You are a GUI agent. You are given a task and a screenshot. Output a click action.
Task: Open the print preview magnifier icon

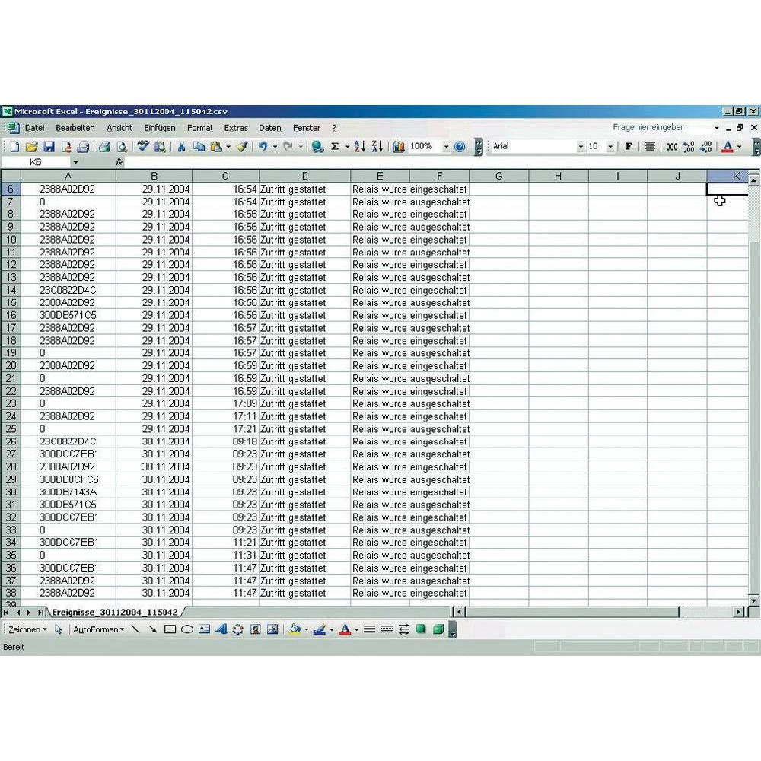tap(121, 146)
